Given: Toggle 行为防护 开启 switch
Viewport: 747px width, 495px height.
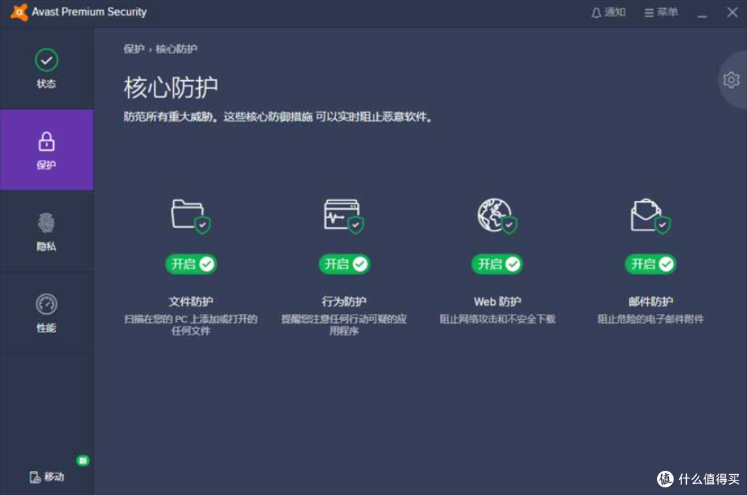Looking at the screenshot, I should (344, 263).
